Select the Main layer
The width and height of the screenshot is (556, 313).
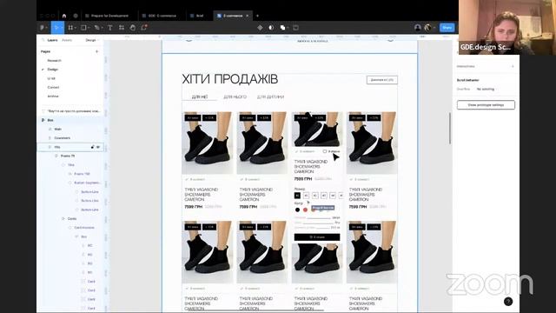click(x=58, y=130)
